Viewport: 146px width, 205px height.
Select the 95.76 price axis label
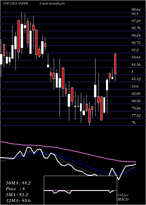(136, 28)
